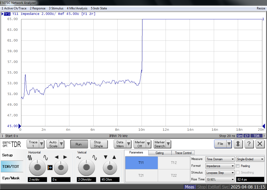Close the TDR panel with X icon
Screen dimensions: 267x190
click(260, 144)
